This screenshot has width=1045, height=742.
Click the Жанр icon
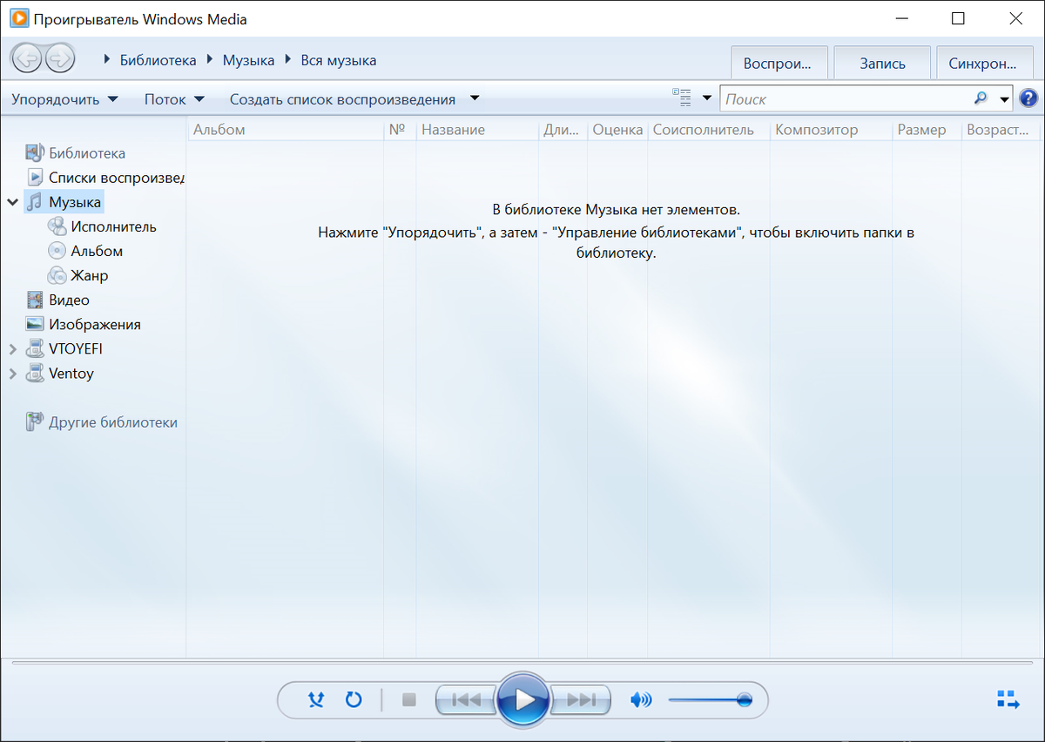tap(57, 275)
